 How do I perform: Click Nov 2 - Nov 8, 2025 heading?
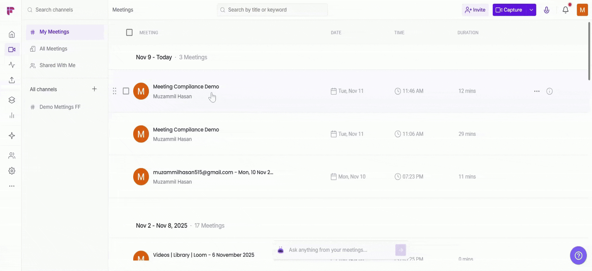[x=162, y=226]
